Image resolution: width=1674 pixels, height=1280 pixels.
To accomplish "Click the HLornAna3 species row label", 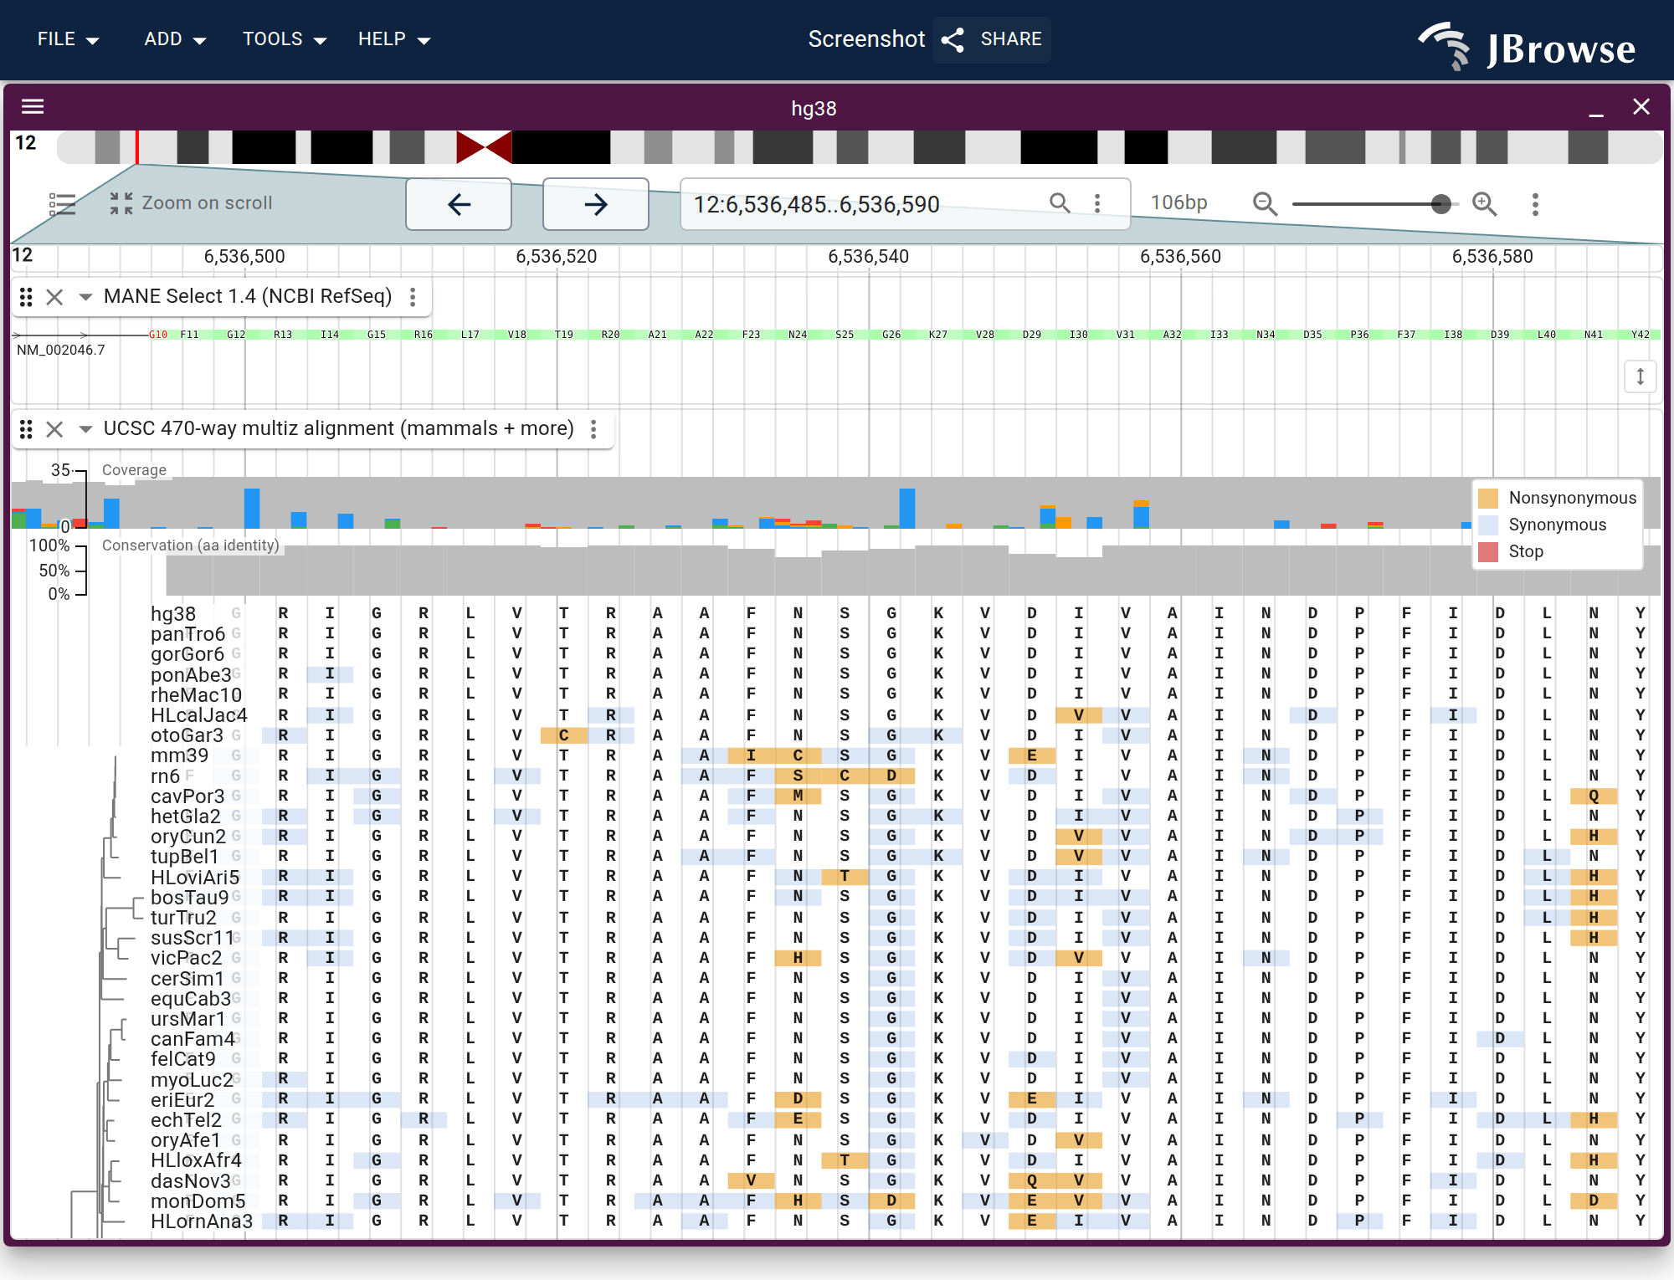I will pos(202,1221).
